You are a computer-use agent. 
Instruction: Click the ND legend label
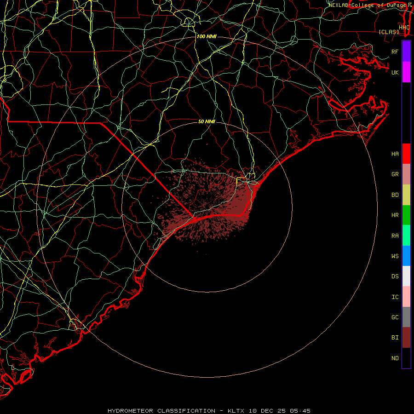tap(395, 358)
